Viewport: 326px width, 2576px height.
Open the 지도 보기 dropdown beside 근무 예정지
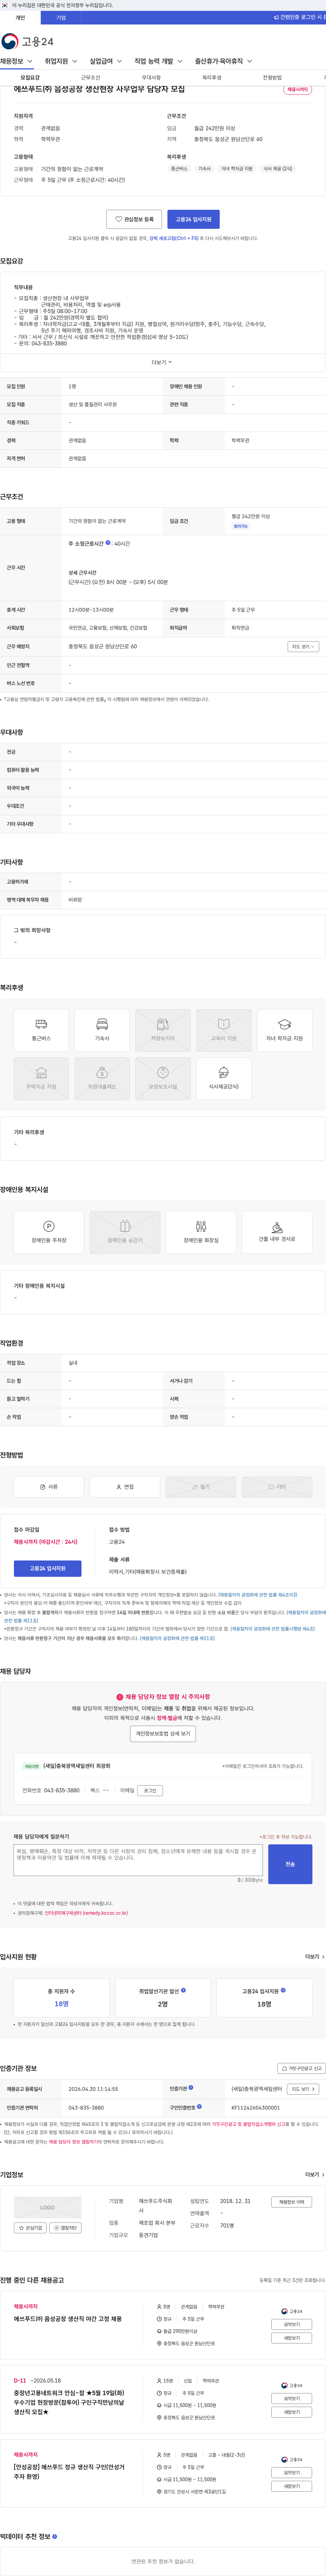303,646
